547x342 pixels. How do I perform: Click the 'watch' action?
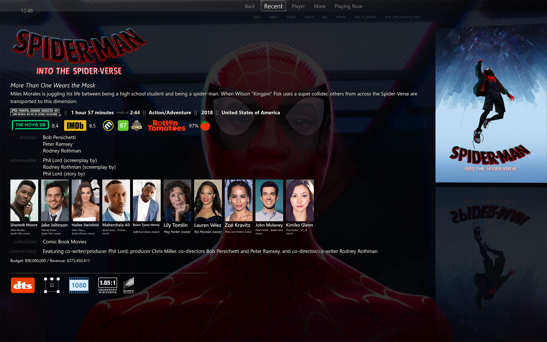pos(273,17)
